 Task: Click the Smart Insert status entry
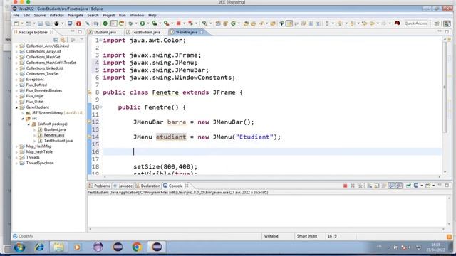(x=307, y=236)
